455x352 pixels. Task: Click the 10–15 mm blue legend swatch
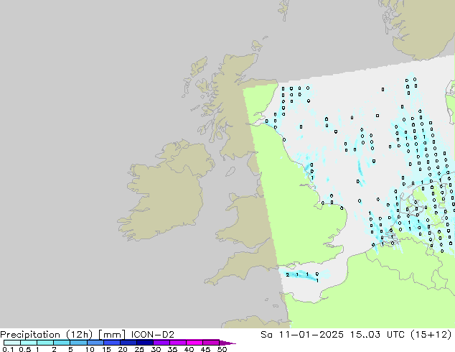[95, 343]
